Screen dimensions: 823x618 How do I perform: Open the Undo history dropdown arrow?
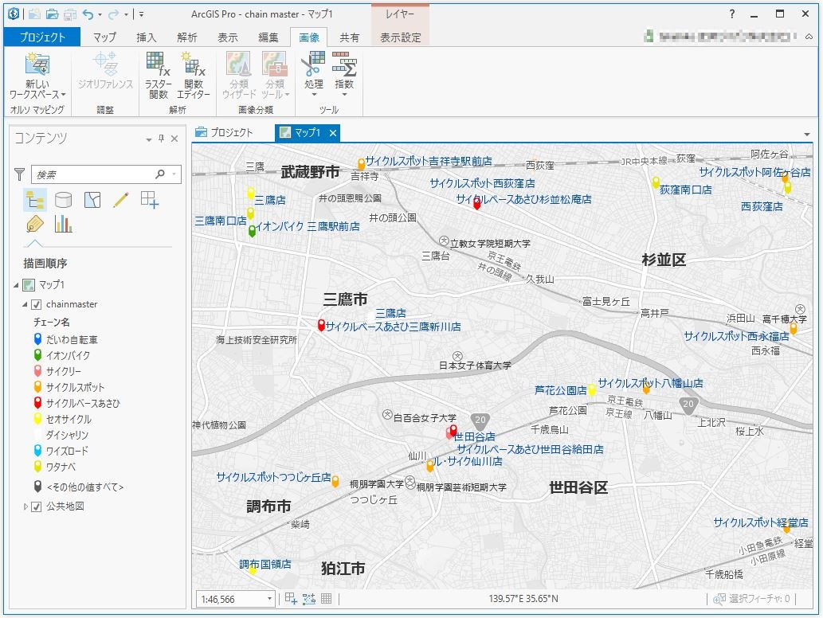pos(100,14)
